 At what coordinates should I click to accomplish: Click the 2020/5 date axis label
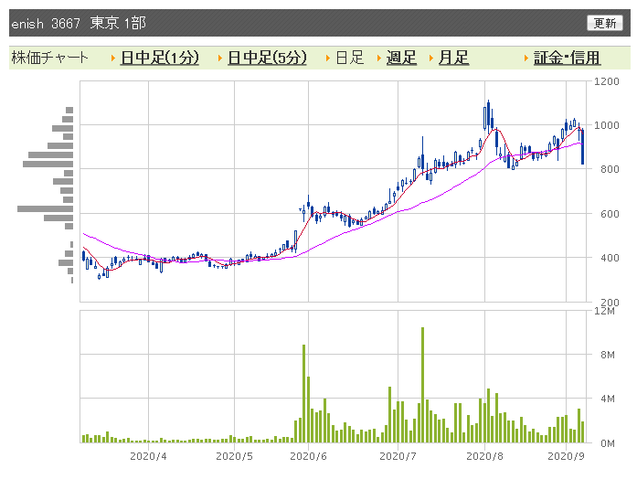(234, 456)
